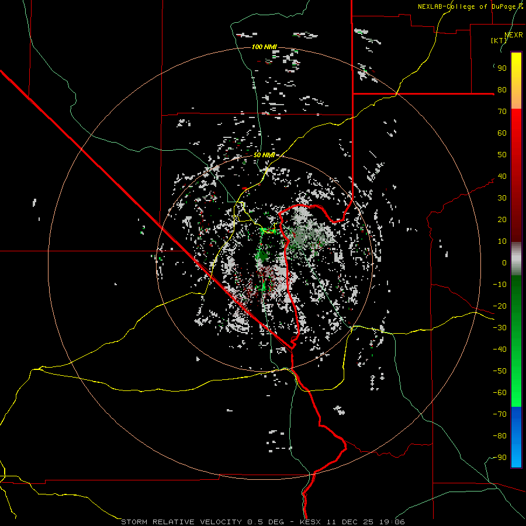The height and width of the screenshot is (526, 526).
Task: Click the light blue bottom segment of color bar
Action: tap(516, 456)
